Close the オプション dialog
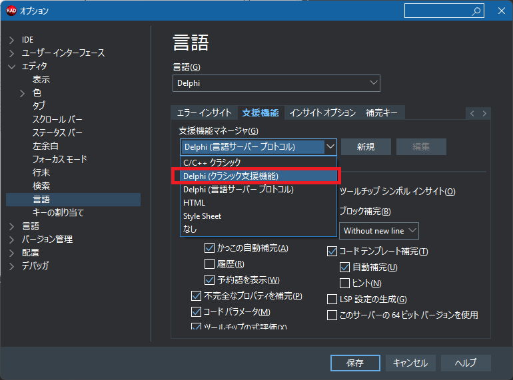Image resolution: width=513 pixels, height=380 pixels. pyautogui.click(x=501, y=11)
